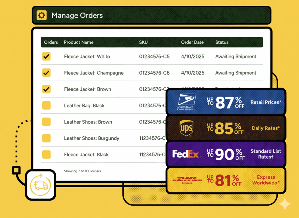Click the Showing 7 of 100 orders text

click(x=83, y=171)
